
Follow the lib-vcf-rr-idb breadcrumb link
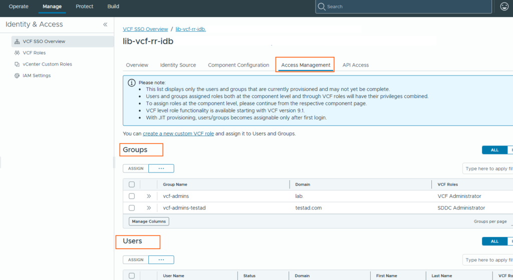tap(191, 29)
